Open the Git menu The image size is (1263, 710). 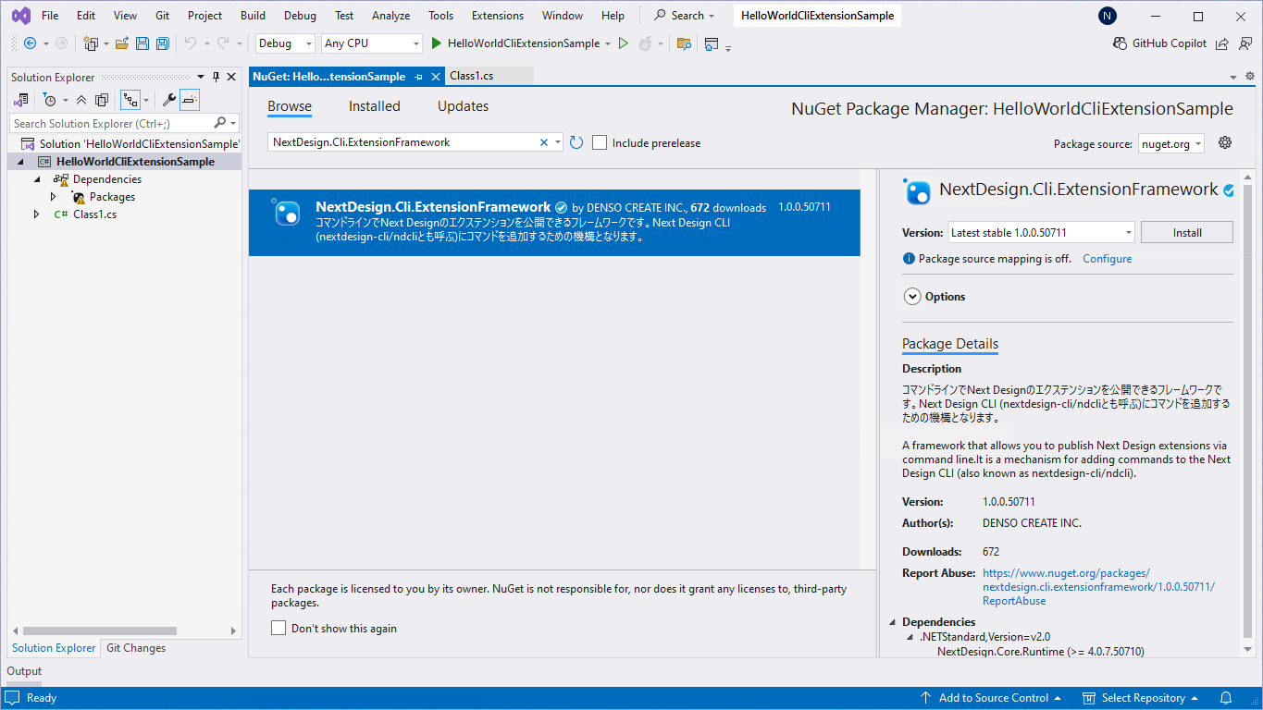tap(162, 16)
